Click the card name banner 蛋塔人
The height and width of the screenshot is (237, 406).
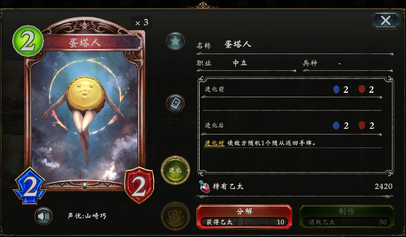85,42
